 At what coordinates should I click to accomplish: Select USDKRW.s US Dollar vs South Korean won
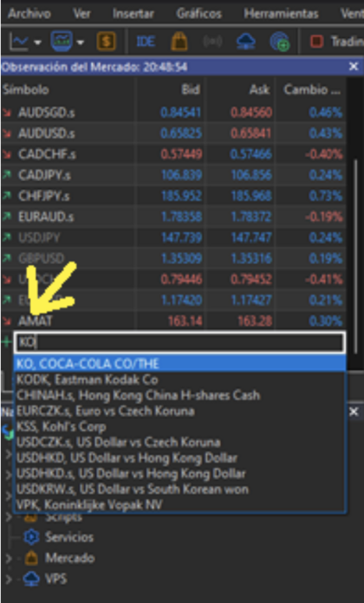click(179, 490)
